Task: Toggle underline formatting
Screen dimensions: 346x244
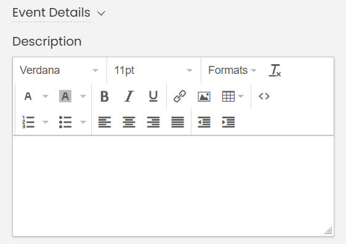Action: pos(153,96)
